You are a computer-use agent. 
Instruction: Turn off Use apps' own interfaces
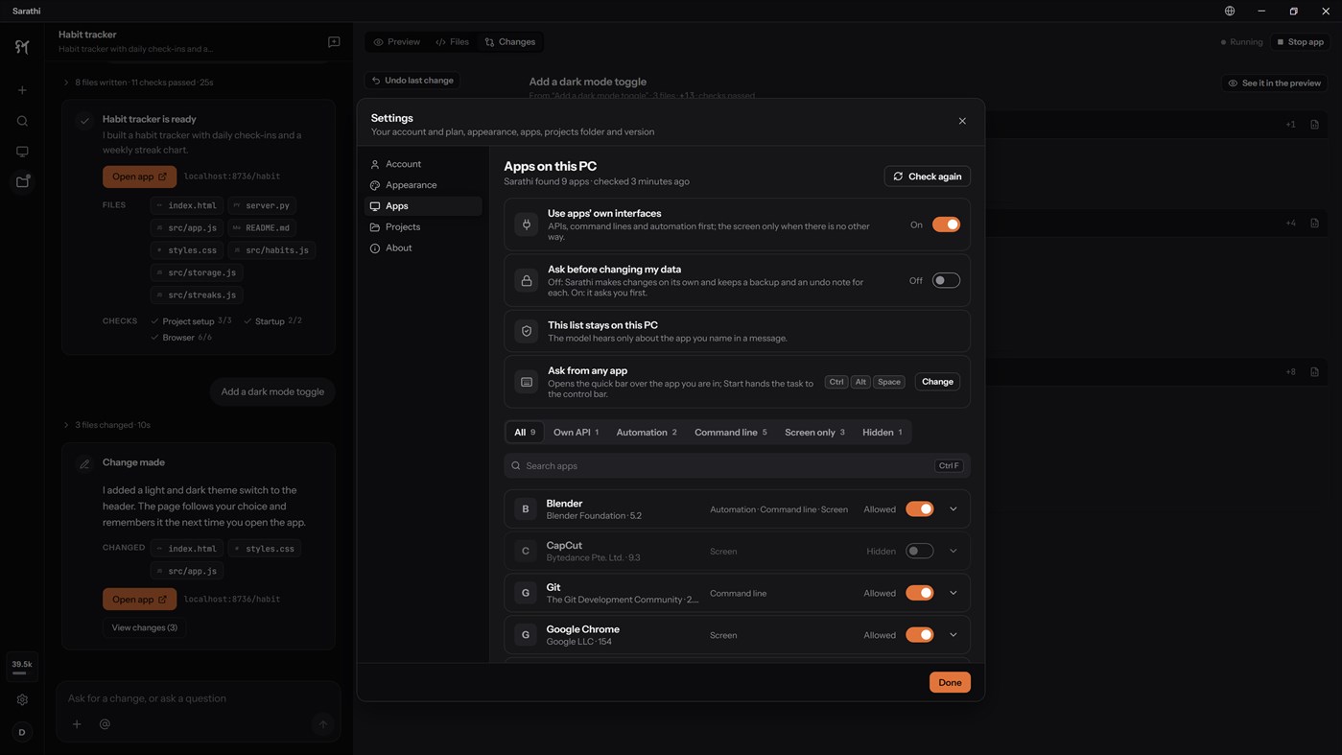tap(946, 224)
